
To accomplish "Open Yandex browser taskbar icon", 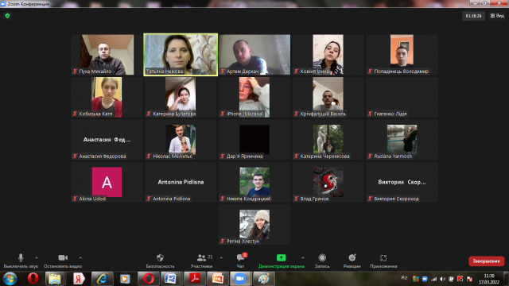I will pyautogui.click(x=78, y=279).
